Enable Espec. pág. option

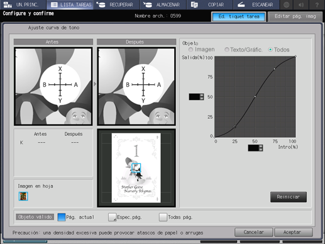[x=112, y=217]
